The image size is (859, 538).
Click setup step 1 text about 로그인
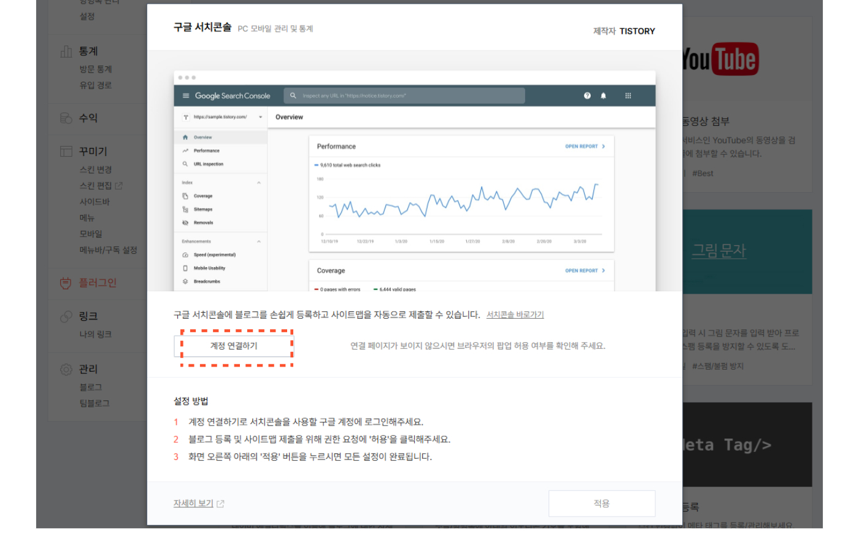pos(306,422)
